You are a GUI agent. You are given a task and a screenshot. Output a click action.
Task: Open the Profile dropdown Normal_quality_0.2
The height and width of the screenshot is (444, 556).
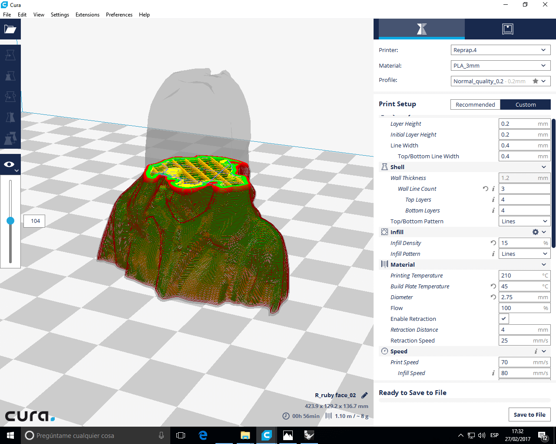(501, 81)
